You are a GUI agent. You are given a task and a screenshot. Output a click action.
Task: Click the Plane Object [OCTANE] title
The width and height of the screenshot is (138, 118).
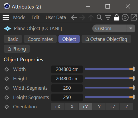(x=38, y=28)
